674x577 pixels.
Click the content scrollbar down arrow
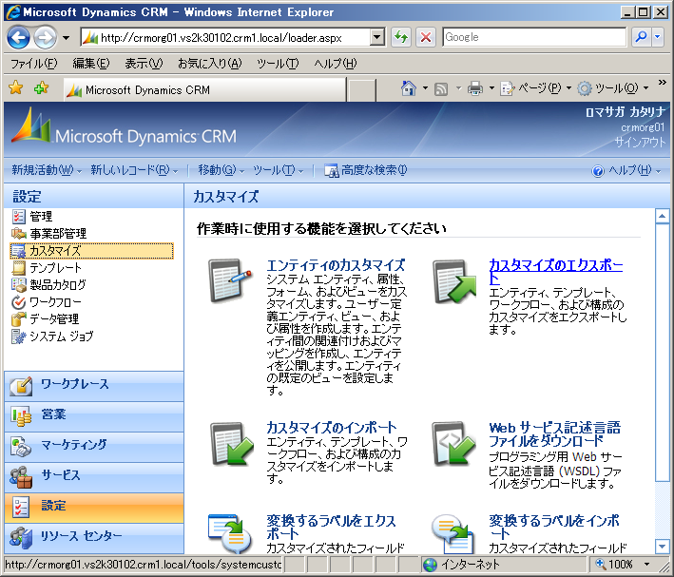point(662,547)
